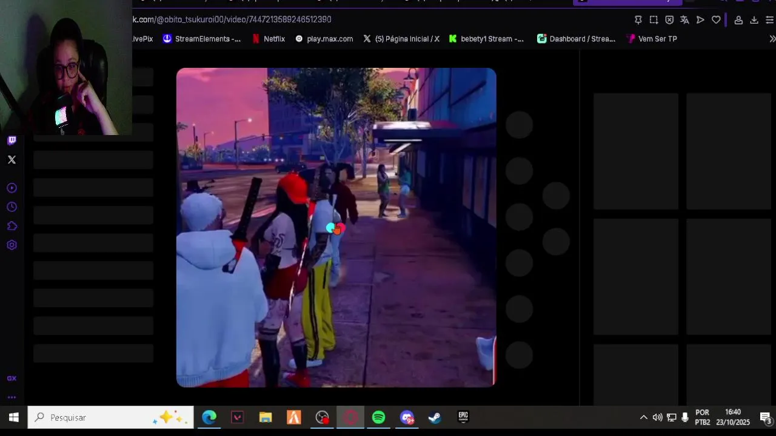The height and width of the screenshot is (436, 776).
Task: Open the volume control in system tray
Action: pos(657,418)
